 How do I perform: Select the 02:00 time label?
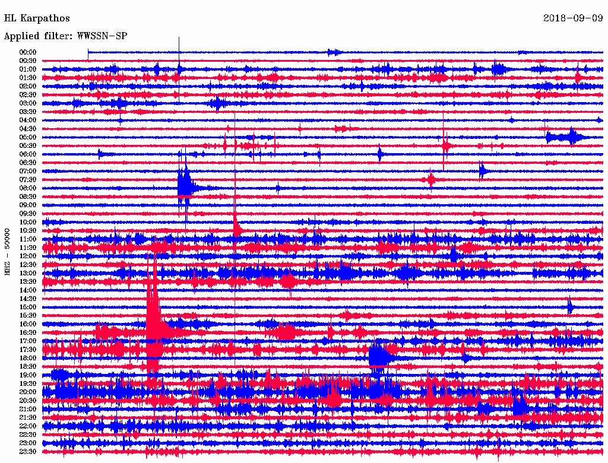pos(28,86)
